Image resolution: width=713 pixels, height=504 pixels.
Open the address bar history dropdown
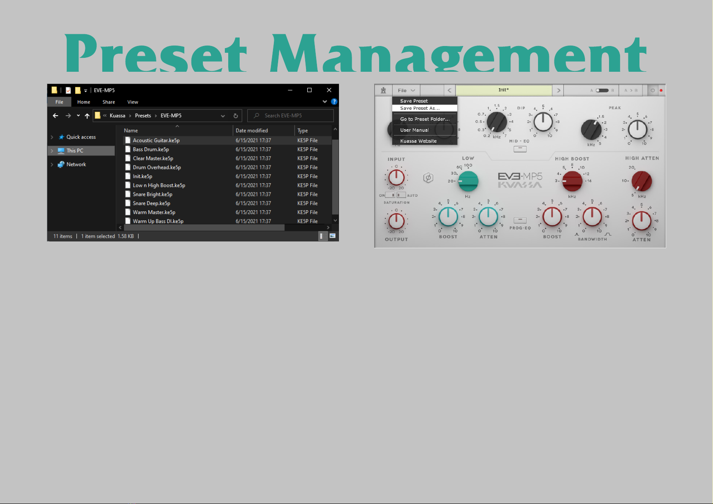point(223,116)
